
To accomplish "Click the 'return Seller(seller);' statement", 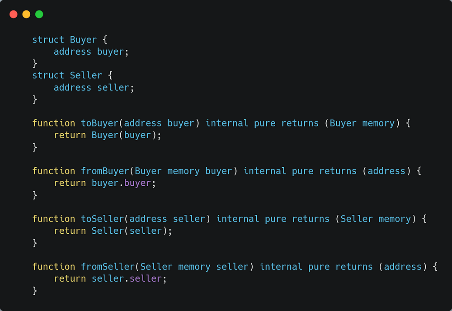I will tap(113, 231).
